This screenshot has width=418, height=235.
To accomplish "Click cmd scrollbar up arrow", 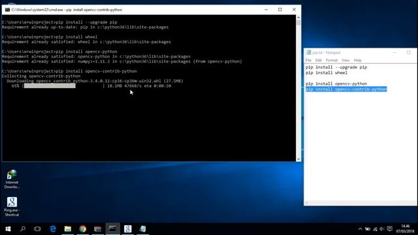I will (x=298, y=18).
